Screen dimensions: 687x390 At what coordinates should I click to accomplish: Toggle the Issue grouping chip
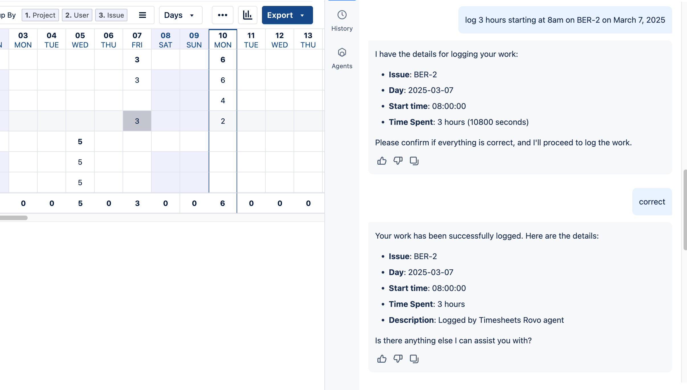click(111, 15)
